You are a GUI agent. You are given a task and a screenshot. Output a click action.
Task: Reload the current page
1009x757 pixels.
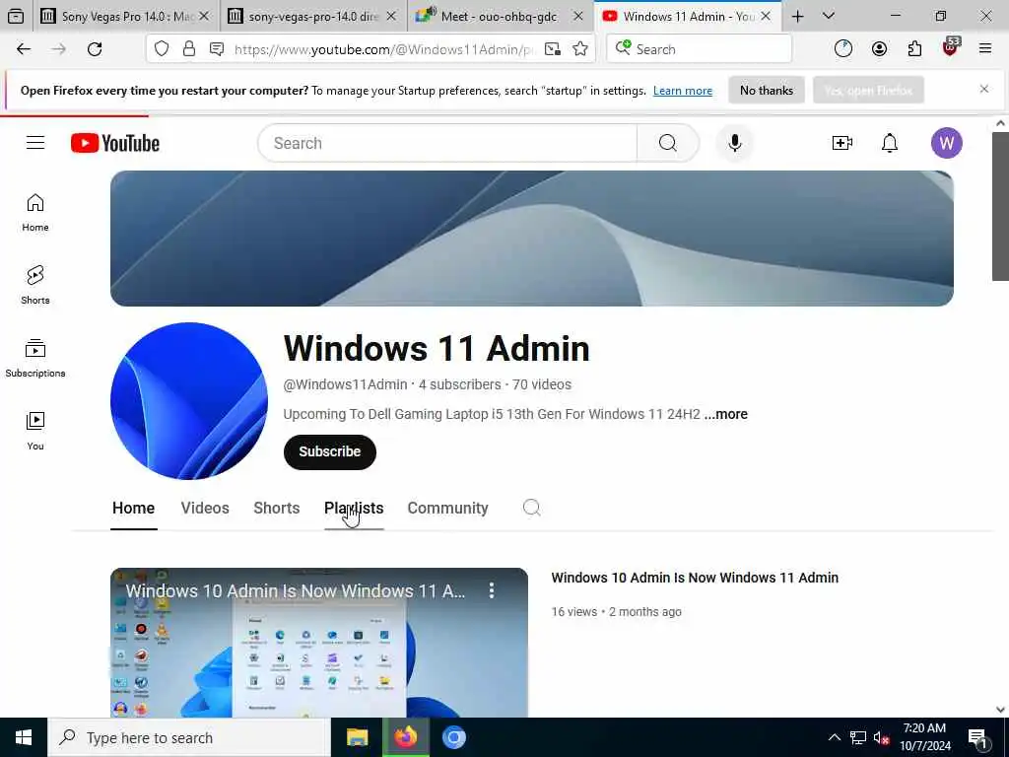(x=95, y=49)
